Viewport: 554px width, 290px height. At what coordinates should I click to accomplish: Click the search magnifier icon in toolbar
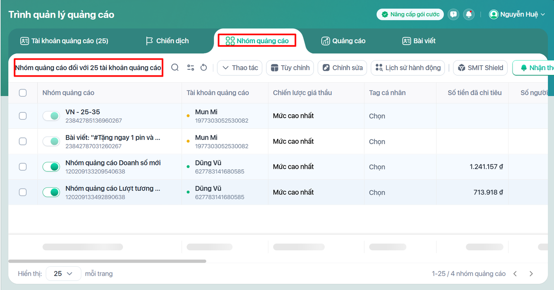(x=175, y=68)
